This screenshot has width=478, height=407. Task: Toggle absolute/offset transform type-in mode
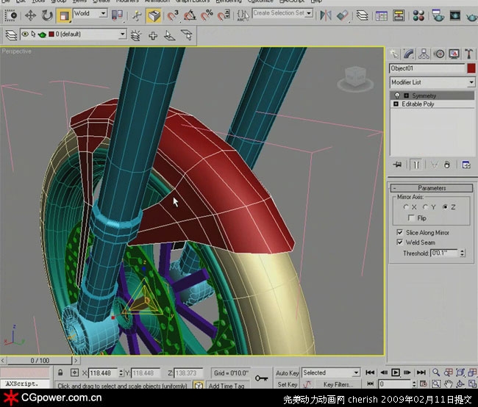(74, 372)
